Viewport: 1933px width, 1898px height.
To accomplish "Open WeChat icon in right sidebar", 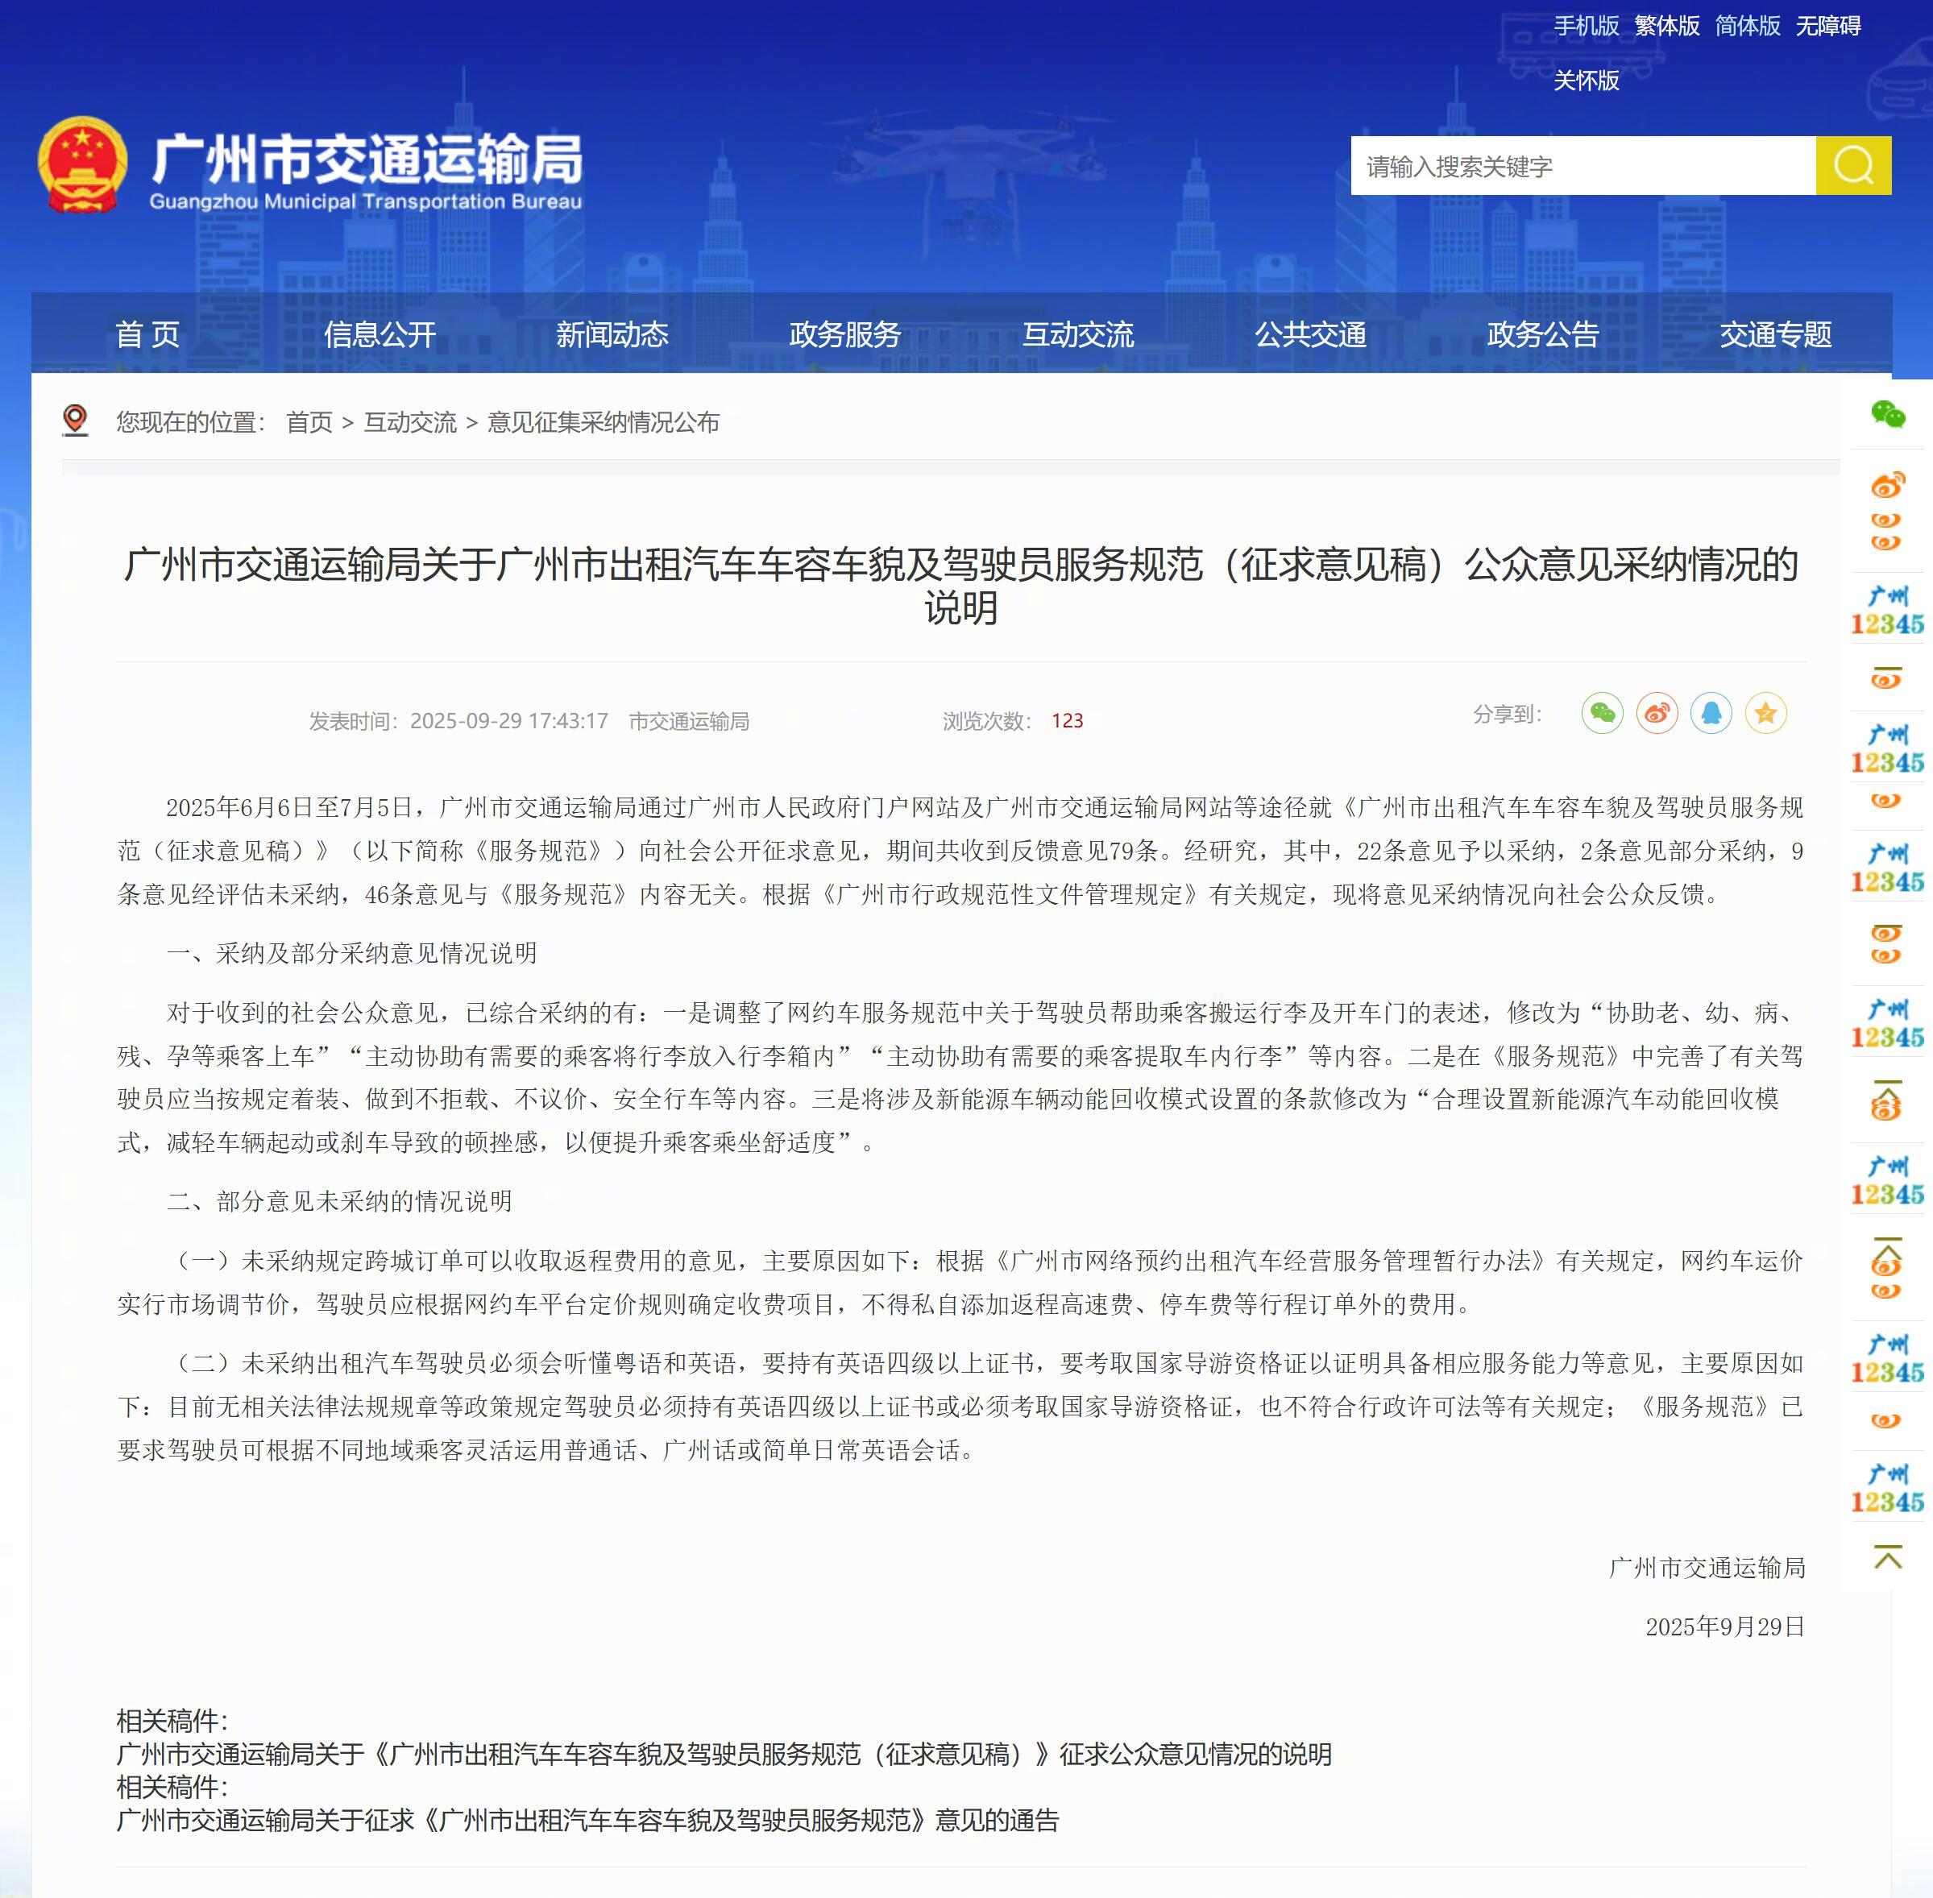I will [x=1887, y=414].
